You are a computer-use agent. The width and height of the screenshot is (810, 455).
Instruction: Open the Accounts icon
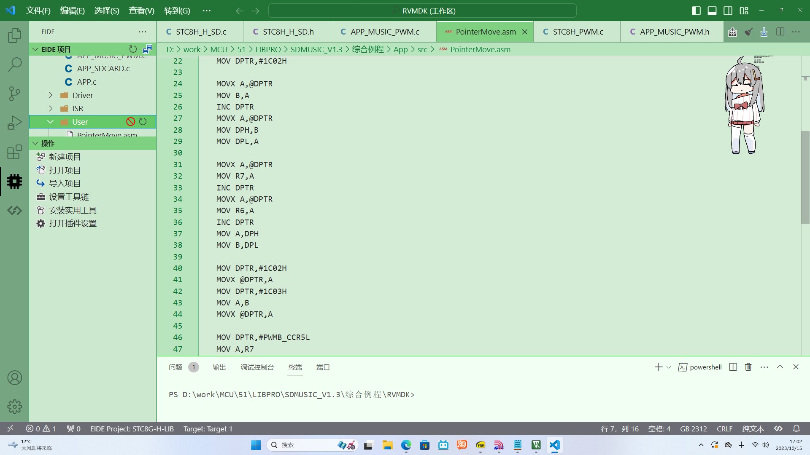14,378
